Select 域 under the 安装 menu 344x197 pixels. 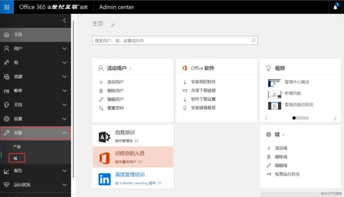(x=17, y=158)
